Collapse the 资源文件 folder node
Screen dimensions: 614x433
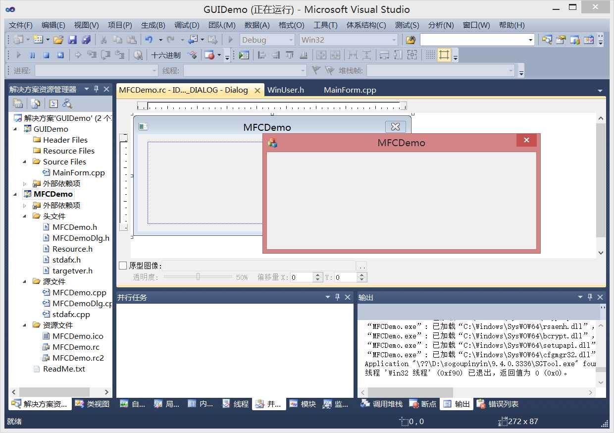(25, 325)
